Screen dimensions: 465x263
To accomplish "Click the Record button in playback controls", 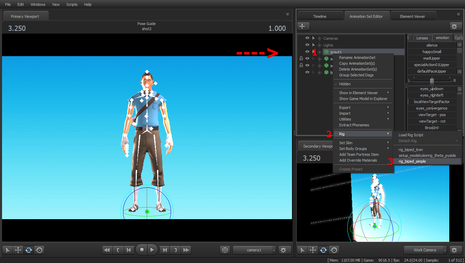I will coord(142,250).
